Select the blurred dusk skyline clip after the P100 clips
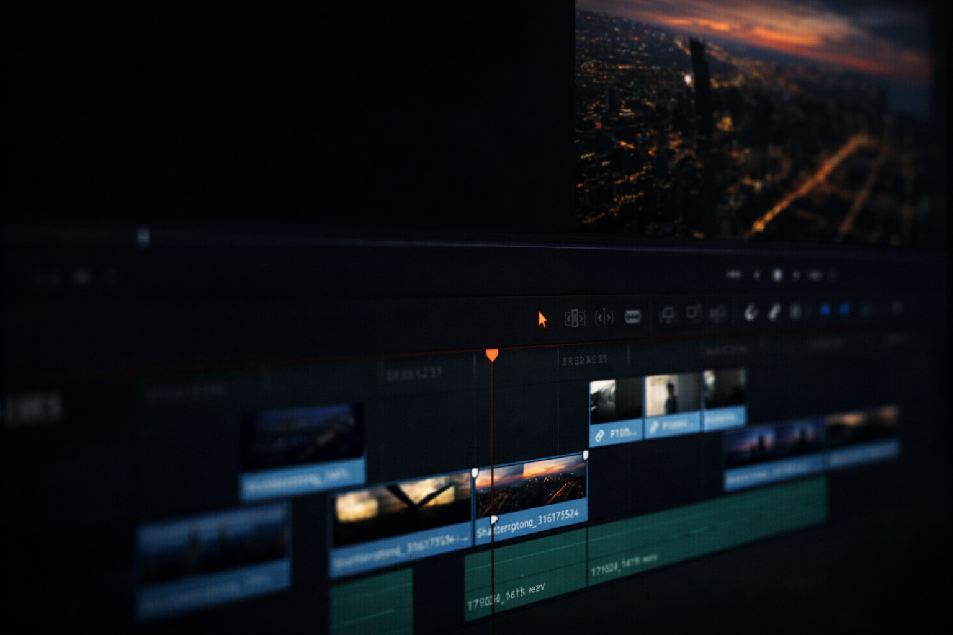953x635 pixels. point(774,455)
